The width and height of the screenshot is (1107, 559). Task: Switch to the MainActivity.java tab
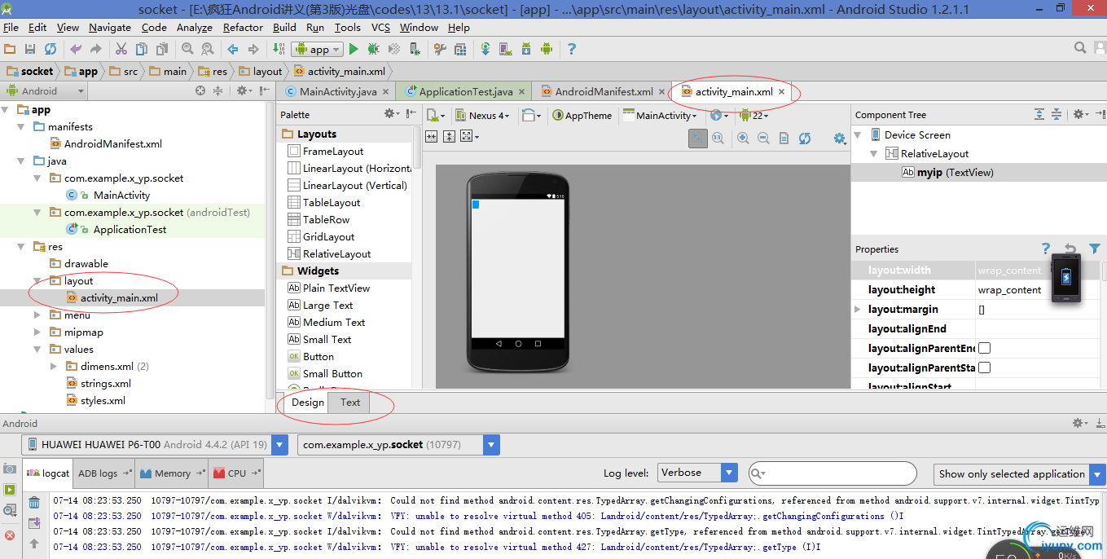point(337,91)
